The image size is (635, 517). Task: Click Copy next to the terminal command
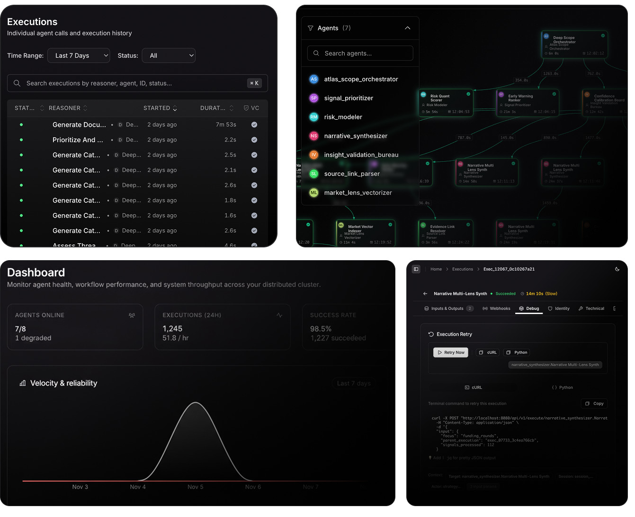(x=594, y=403)
